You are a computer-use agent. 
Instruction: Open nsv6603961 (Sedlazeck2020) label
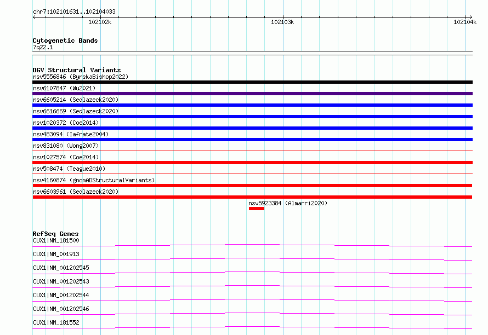click(x=76, y=192)
